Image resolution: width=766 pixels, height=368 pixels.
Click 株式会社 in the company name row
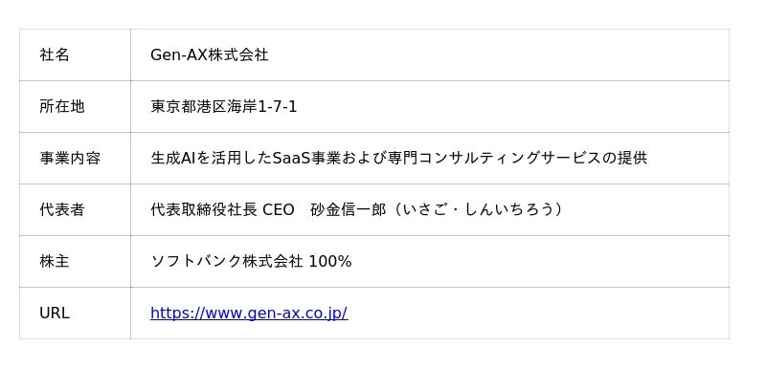pos(238,54)
